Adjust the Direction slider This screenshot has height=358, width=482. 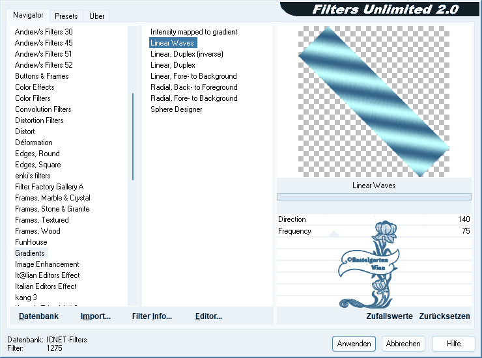374,219
